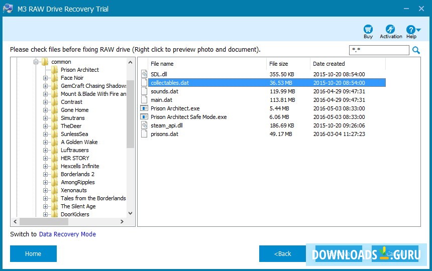
Task: Sort by the Date created column header
Action: tap(329, 64)
